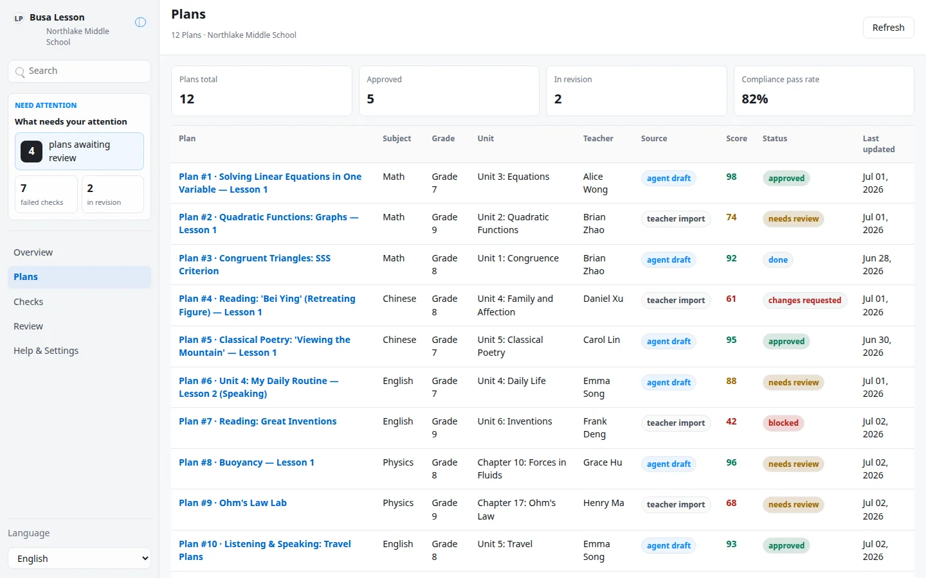Click approved status on Plan #5 row
Screen dimensions: 926x578
tap(786, 342)
